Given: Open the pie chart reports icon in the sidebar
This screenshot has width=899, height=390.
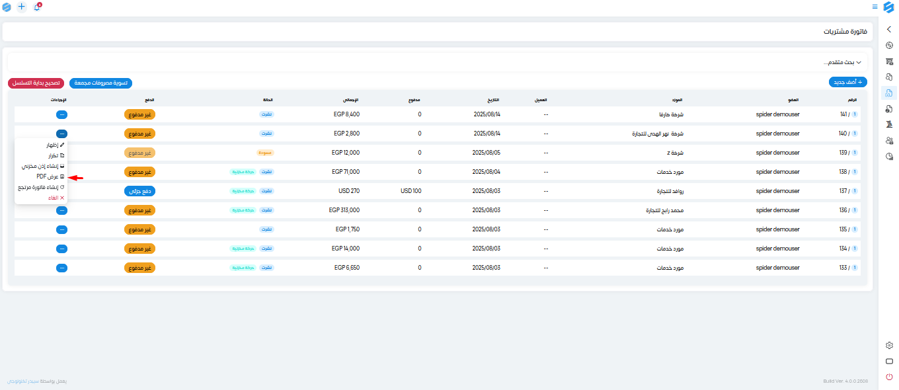Looking at the screenshot, I should (889, 157).
